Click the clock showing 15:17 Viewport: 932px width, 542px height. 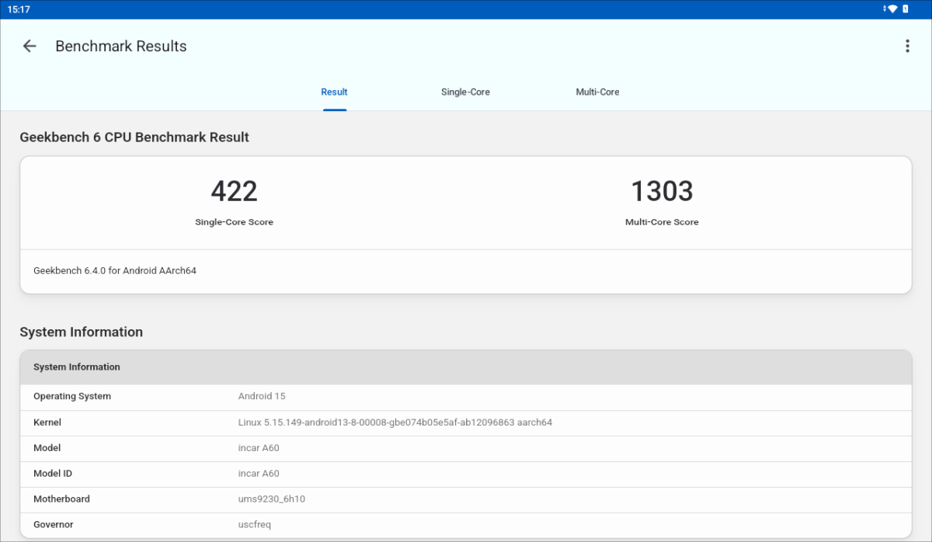[x=17, y=9]
